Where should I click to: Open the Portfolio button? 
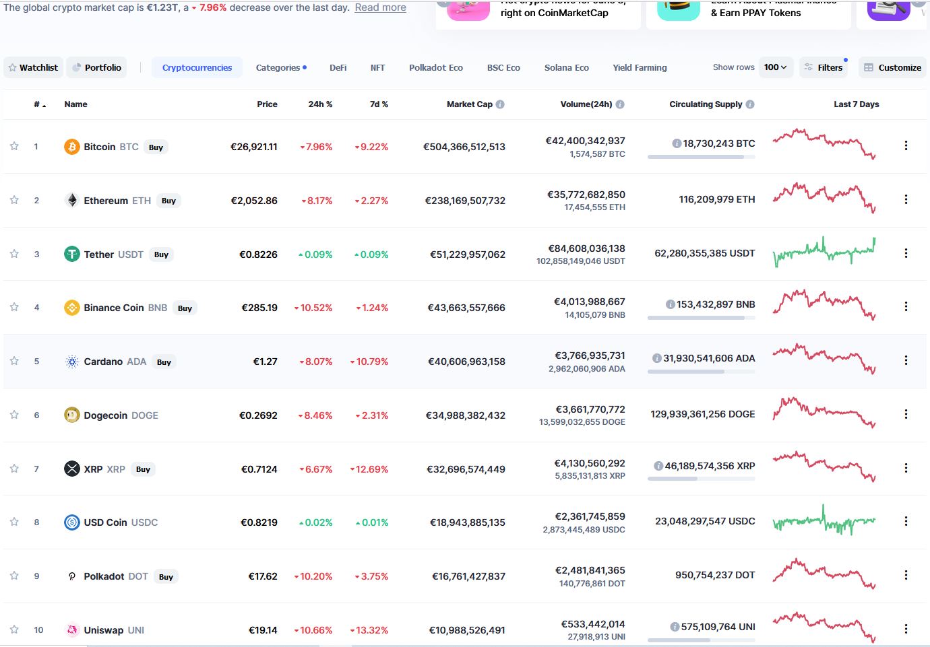pos(96,67)
